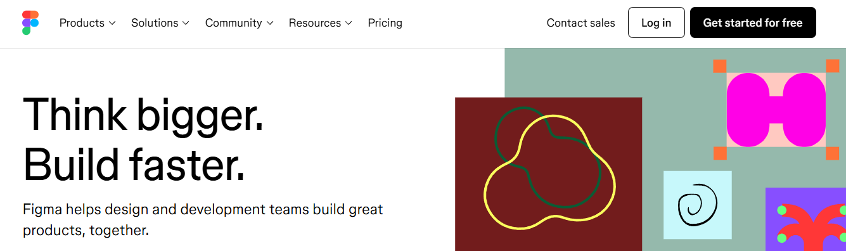Click Get started for free button
The image size is (846, 251).
(753, 23)
